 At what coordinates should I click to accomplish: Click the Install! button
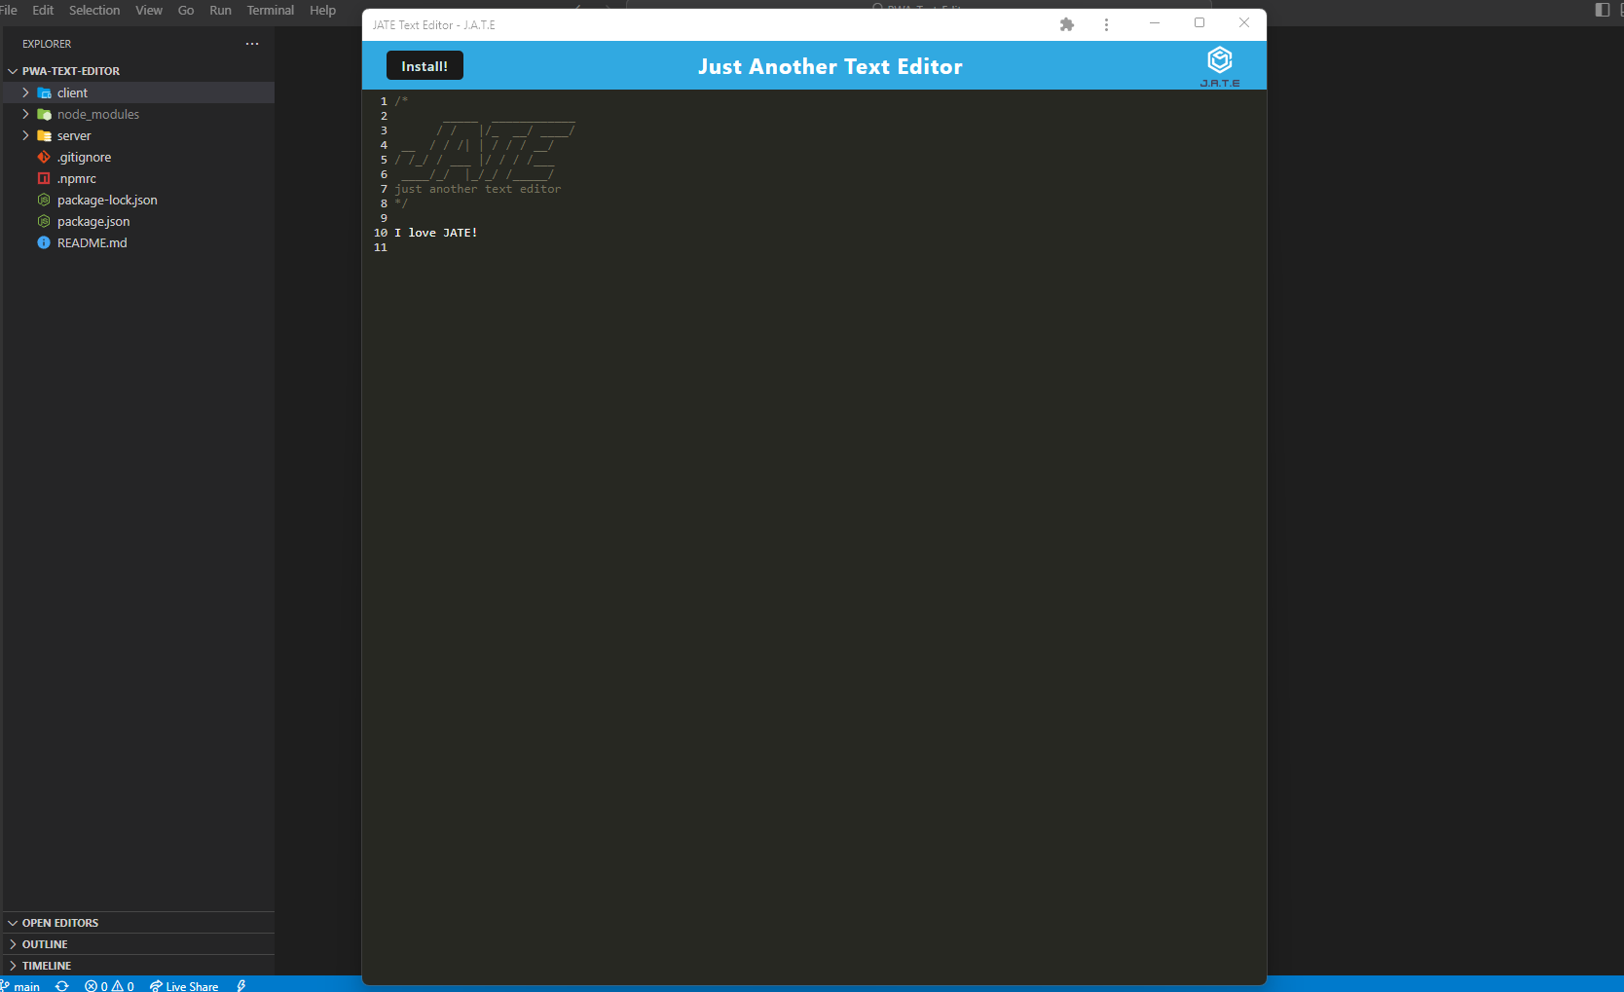424,65
